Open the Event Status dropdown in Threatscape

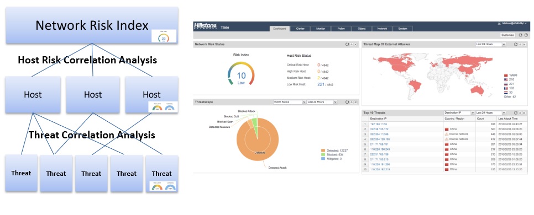[x=290, y=102]
